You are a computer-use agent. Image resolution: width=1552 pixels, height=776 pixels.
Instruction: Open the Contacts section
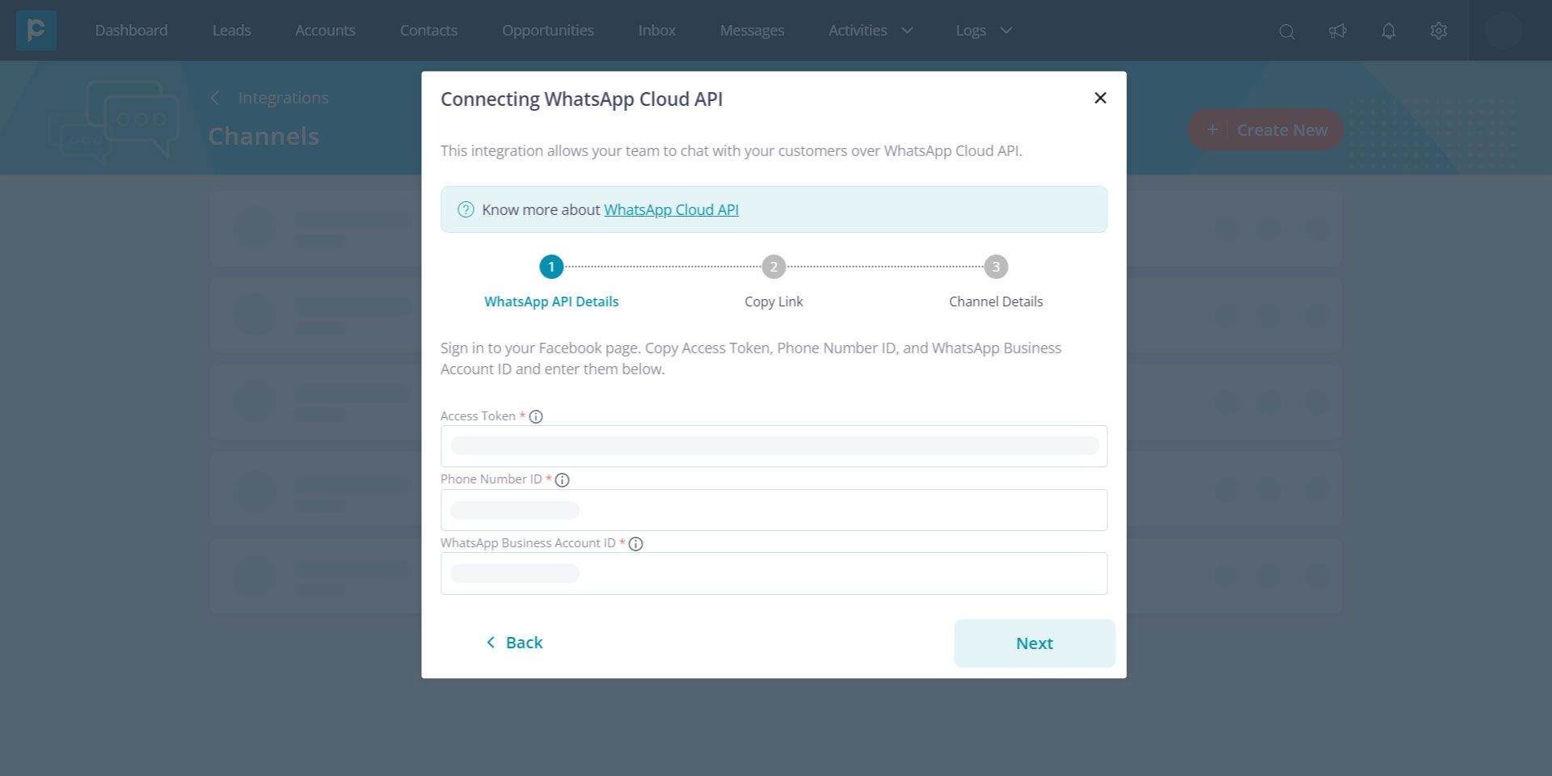tap(428, 31)
